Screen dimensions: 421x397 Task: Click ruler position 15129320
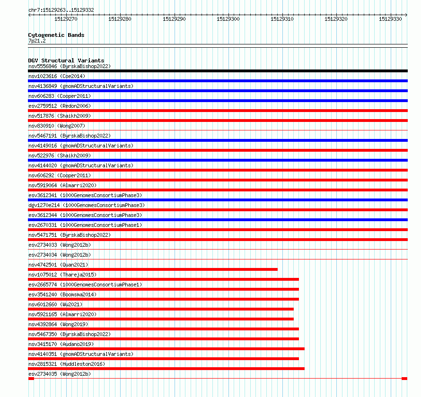pos(336,19)
